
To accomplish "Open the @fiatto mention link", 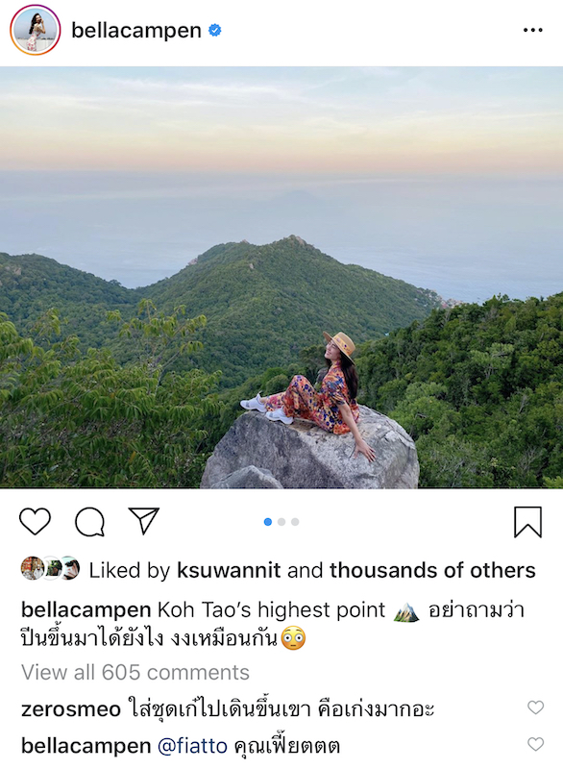I will pos(192,746).
